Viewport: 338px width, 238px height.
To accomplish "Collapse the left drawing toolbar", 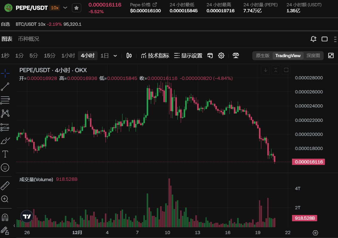I will point(14,225).
